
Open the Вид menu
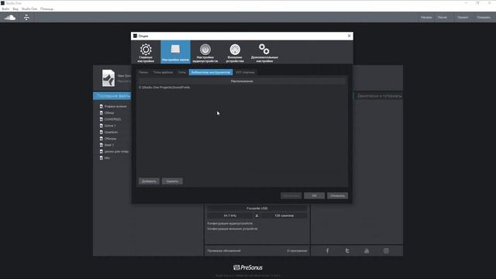click(x=15, y=9)
